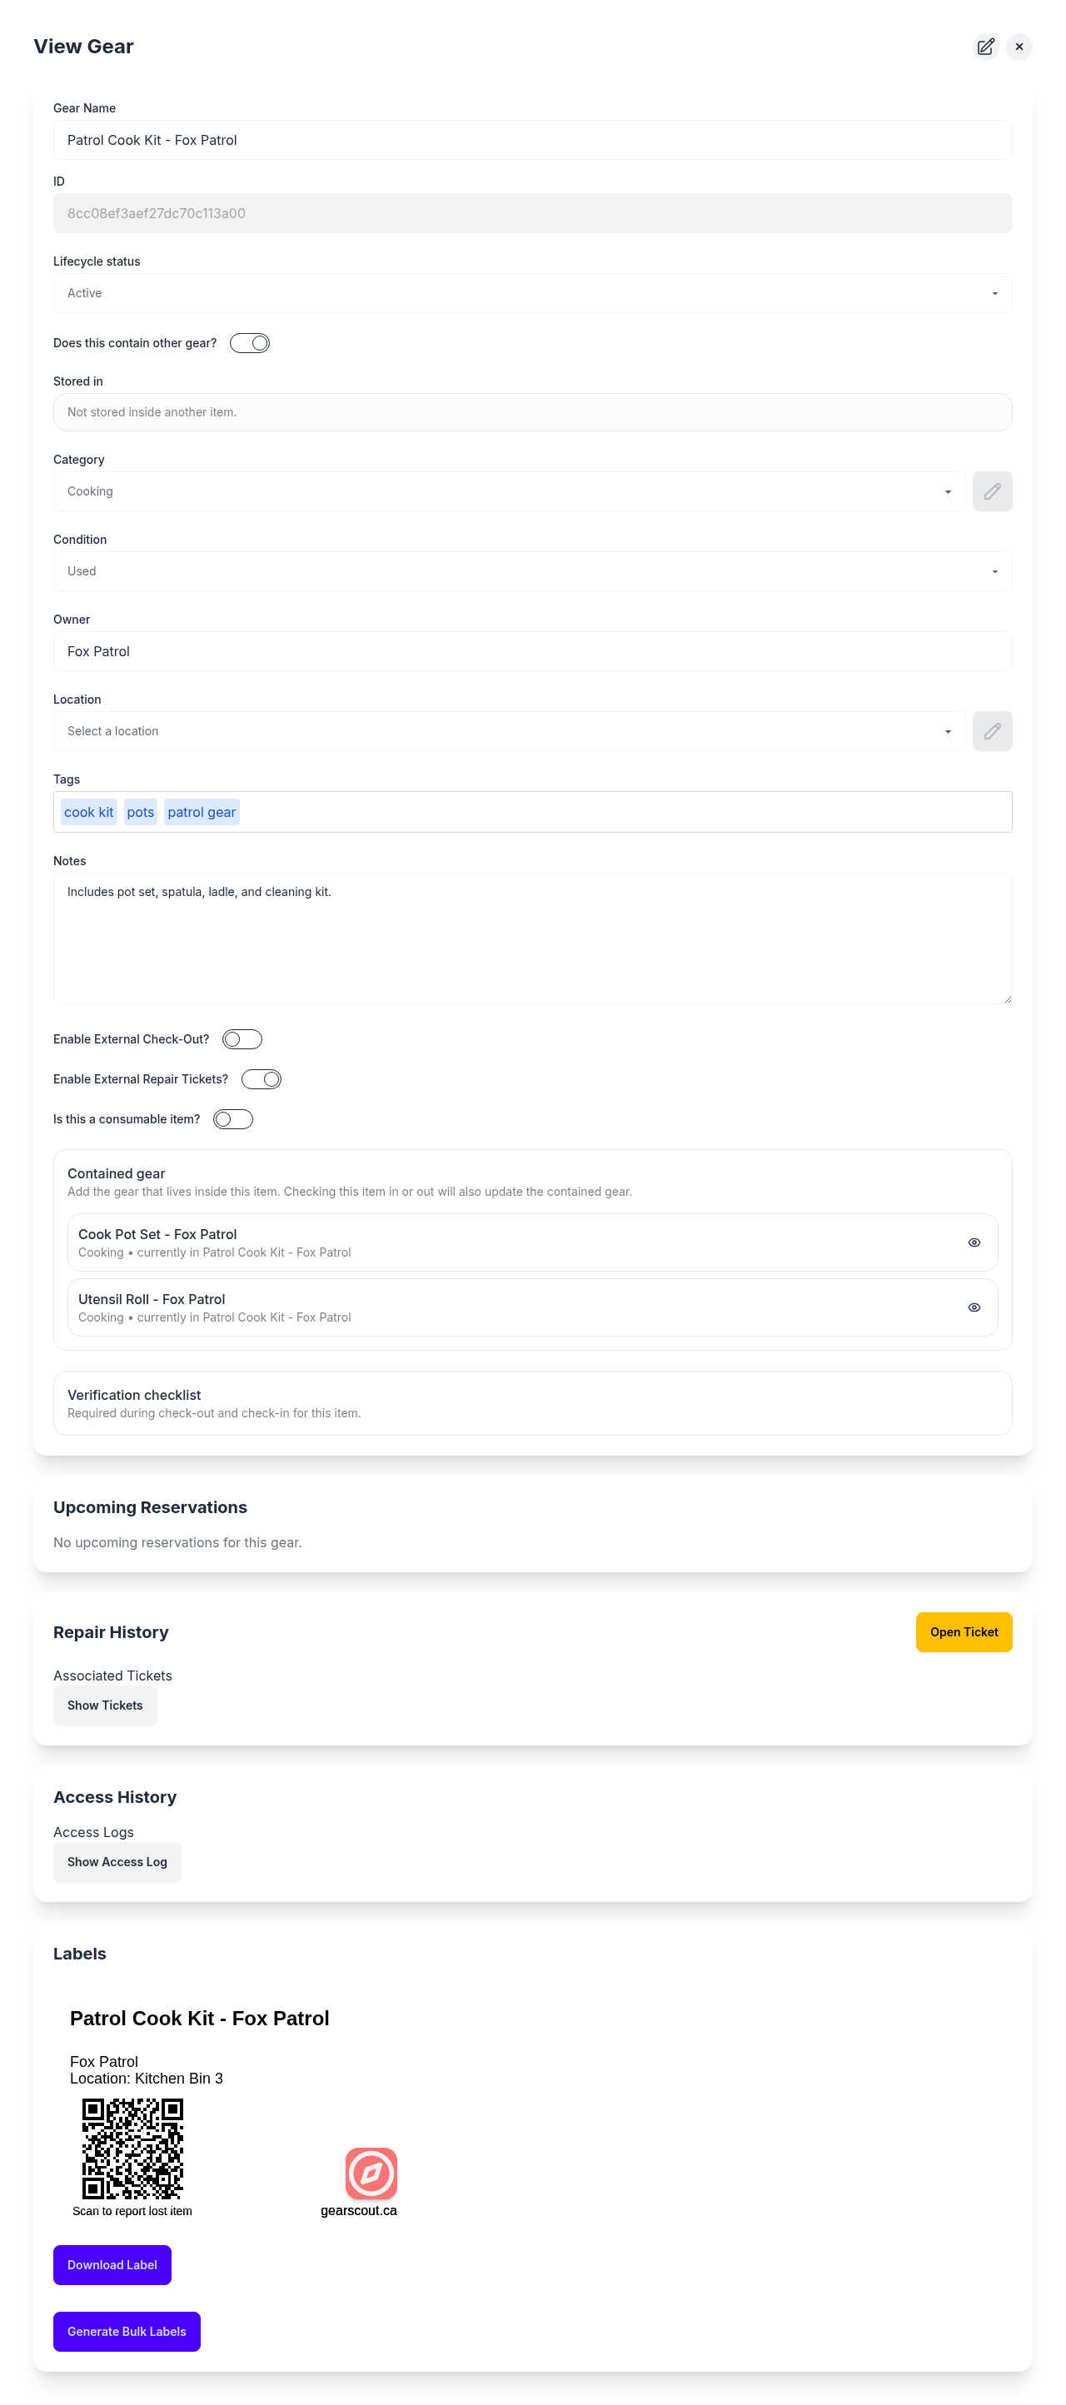Click the edit gear pencil icon in header
The image size is (1066, 2405).
click(984, 47)
